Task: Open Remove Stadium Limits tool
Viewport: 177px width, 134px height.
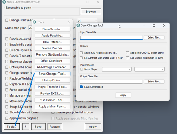Action: [x=52, y=54]
